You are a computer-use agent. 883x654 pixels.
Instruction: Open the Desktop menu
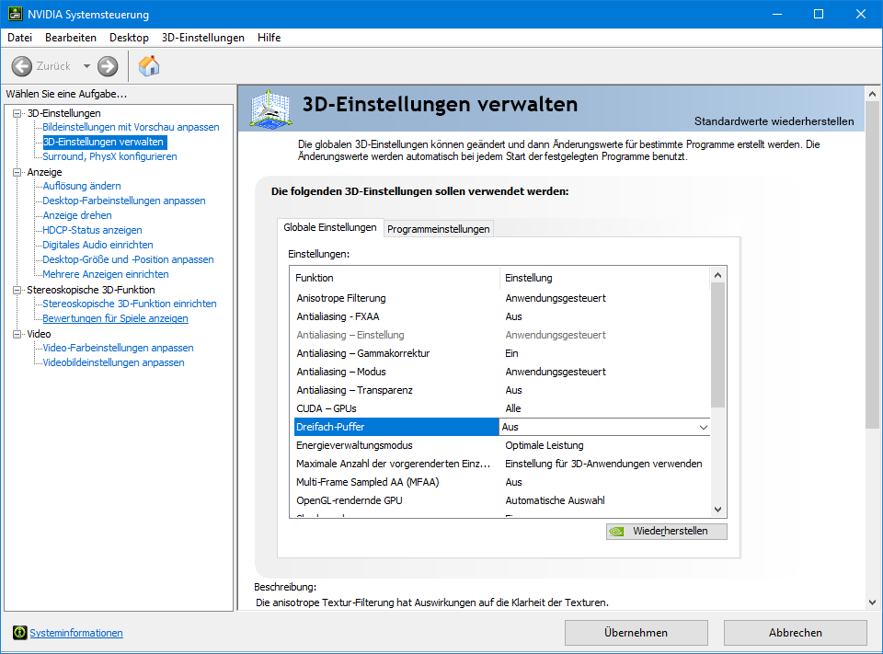click(129, 38)
